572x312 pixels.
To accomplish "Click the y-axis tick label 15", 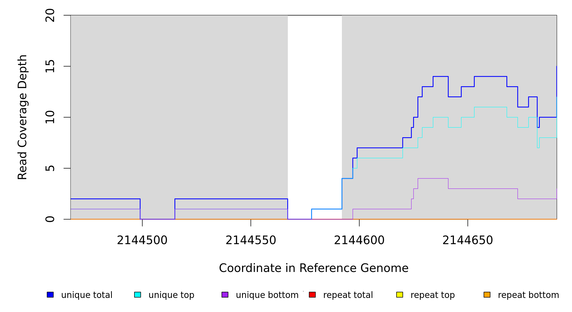I will point(50,66).
